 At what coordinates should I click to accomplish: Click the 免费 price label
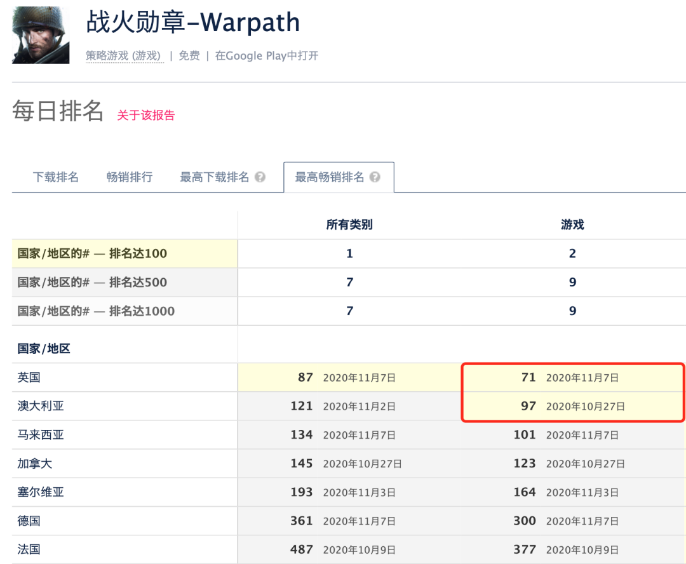(189, 55)
